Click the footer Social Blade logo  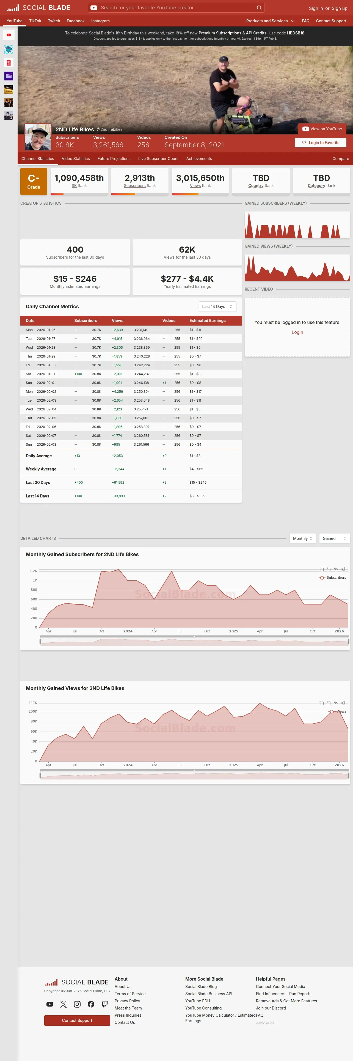tap(77, 982)
